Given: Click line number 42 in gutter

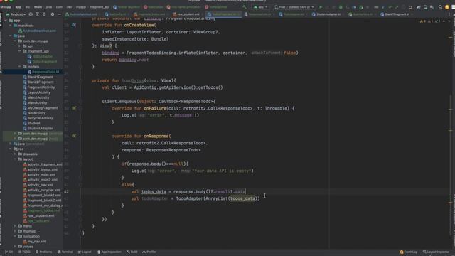Looking at the screenshot, I should pos(66,191).
